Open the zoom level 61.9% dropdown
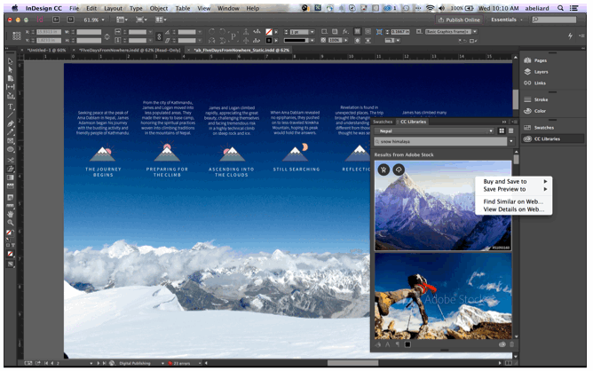Viewport: 593px width, 371px height. click(x=102, y=20)
